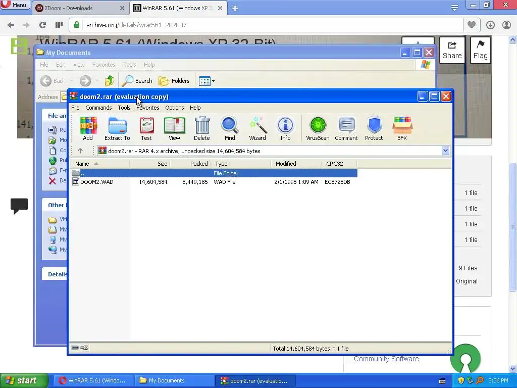This screenshot has height=388, width=517.
Task: Show archive Info icon
Action: point(286,129)
